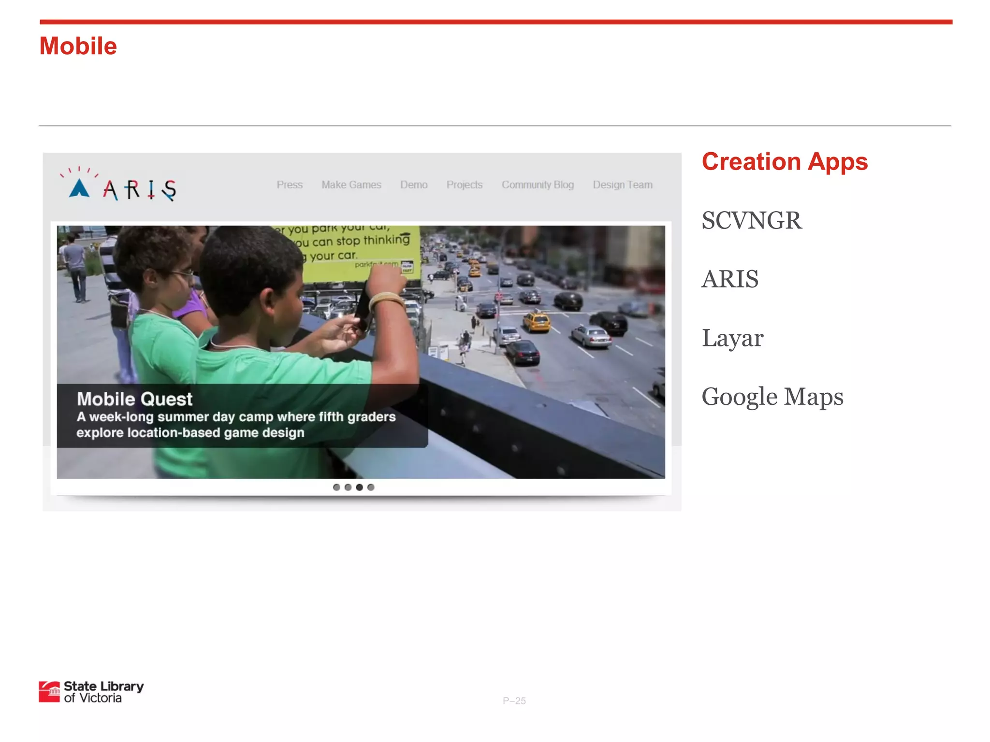Click the ARIS logo
The height and width of the screenshot is (742, 990).
click(x=118, y=184)
